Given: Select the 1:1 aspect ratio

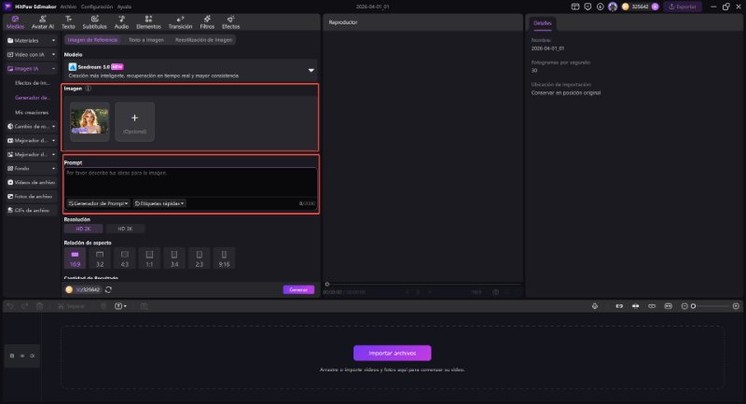Looking at the screenshot, I should coord(149,257).
